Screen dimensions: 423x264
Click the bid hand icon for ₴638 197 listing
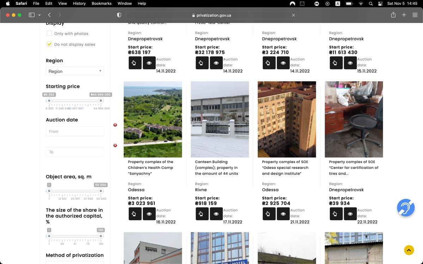coord(135,63)
